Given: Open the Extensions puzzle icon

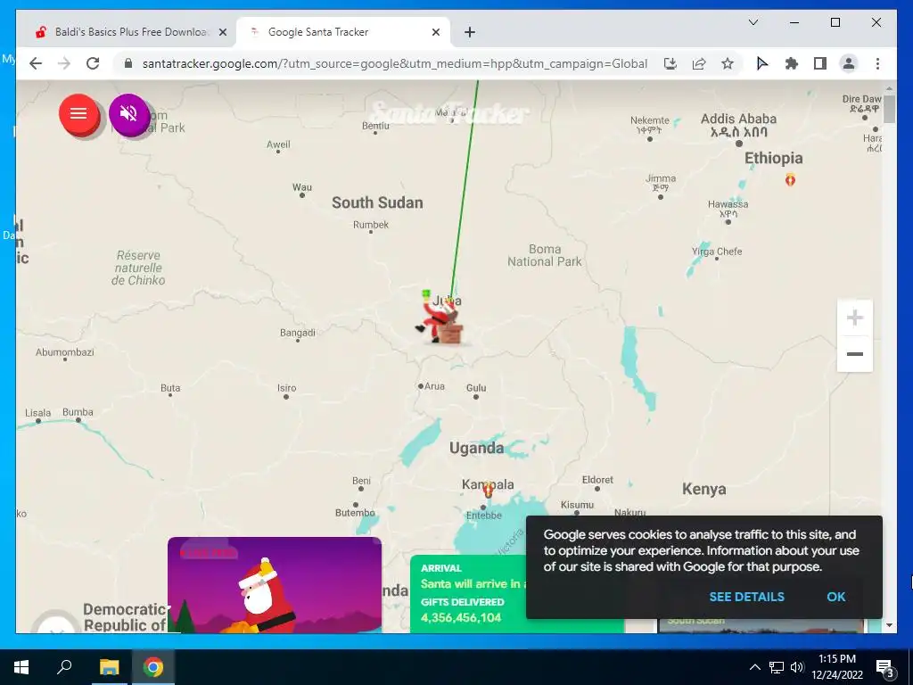Looking at the screenshot, I should [792, 63].
